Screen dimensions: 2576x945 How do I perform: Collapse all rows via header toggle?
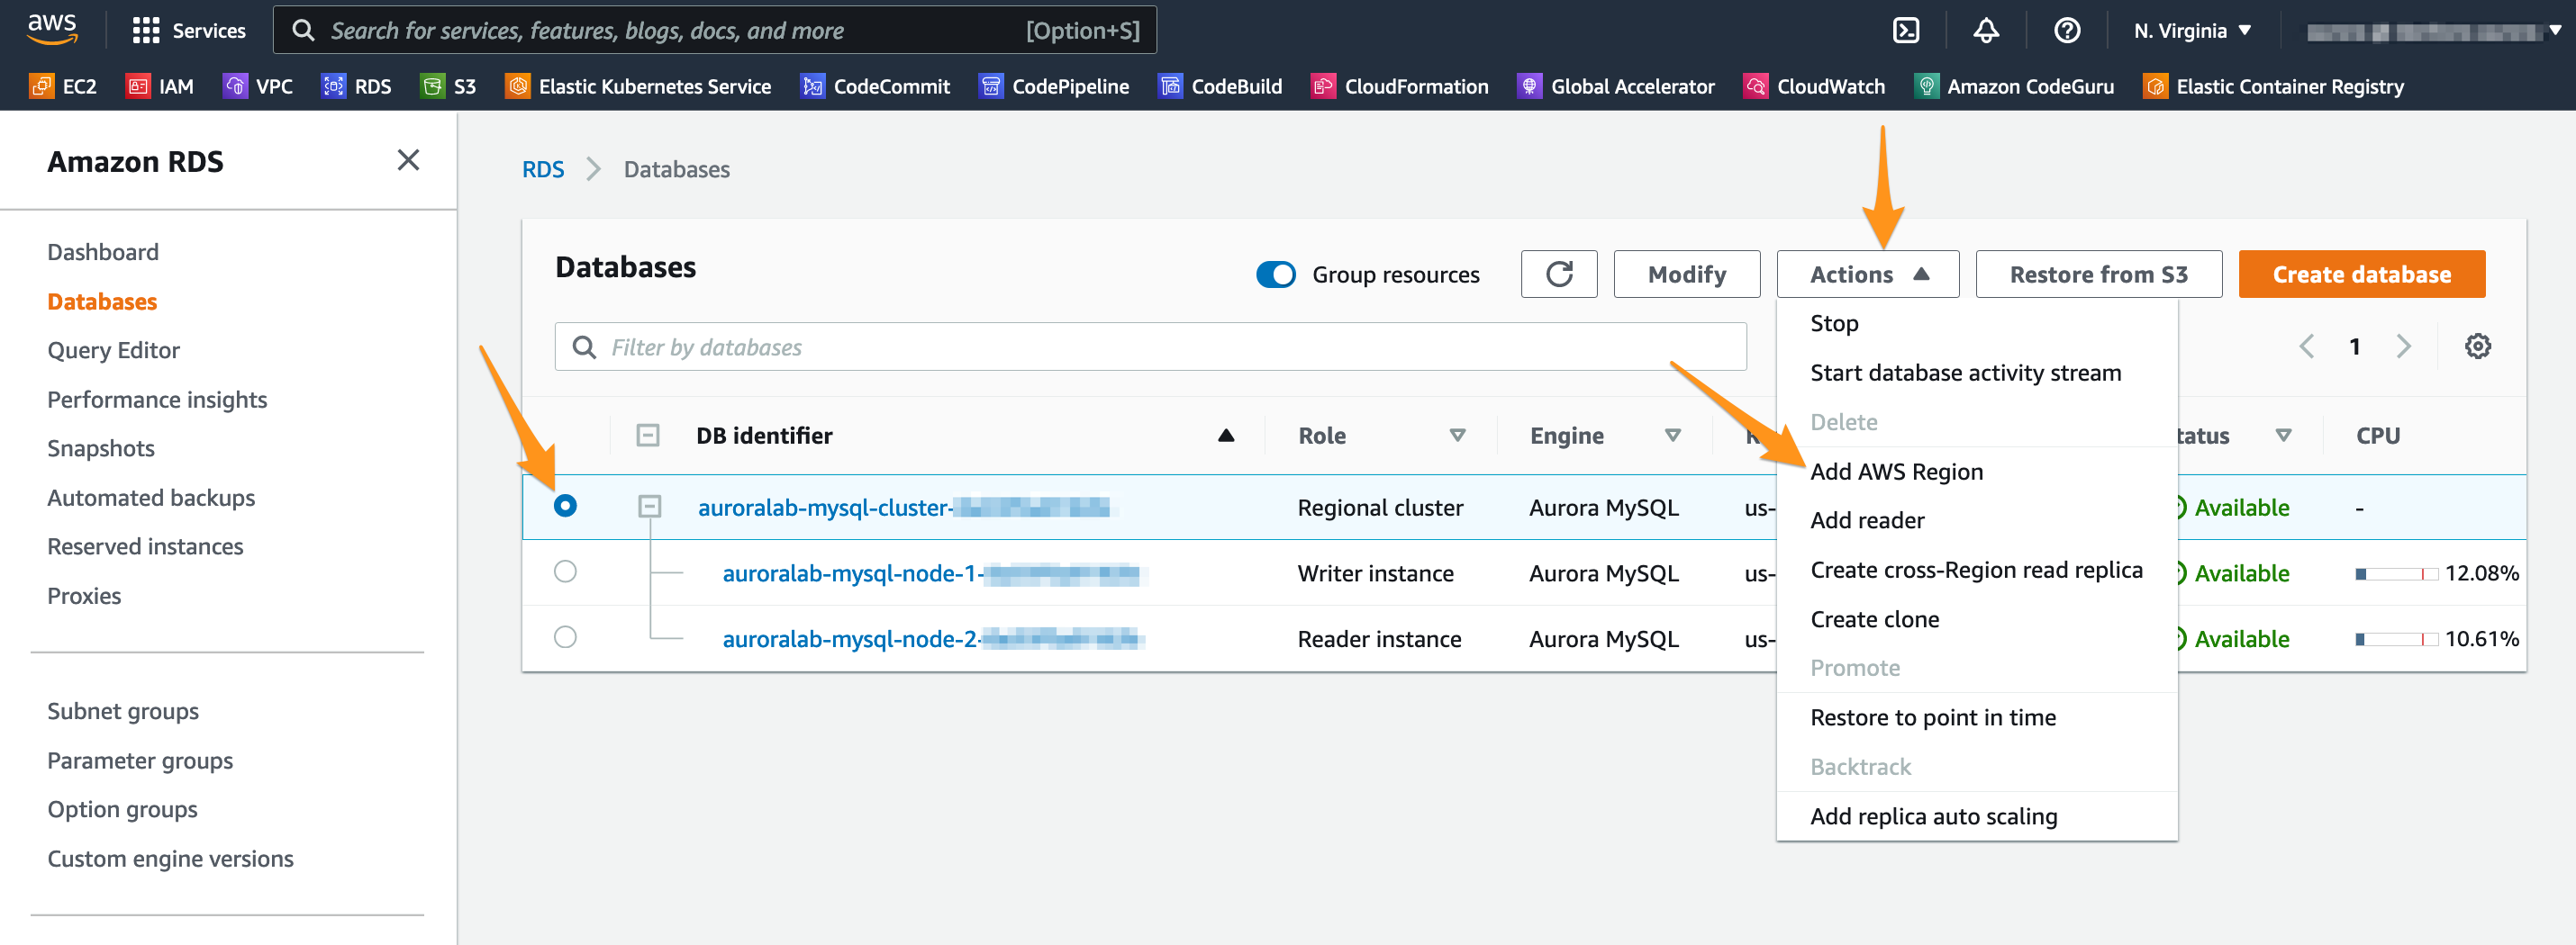648,435
